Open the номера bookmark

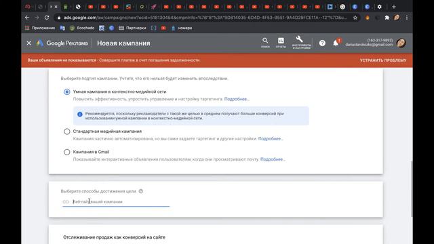pyautogui.click(x=182, y=28)
